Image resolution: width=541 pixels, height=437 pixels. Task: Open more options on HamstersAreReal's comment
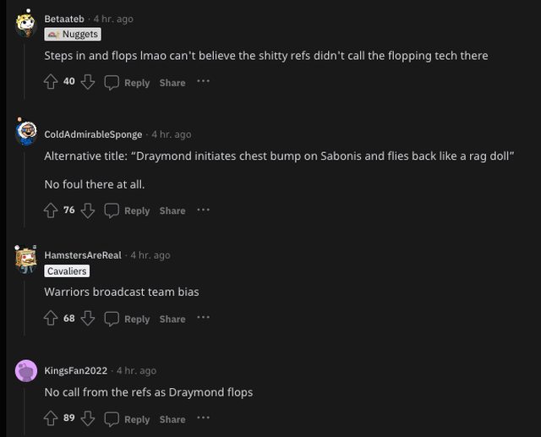click(x=203, y=318)
